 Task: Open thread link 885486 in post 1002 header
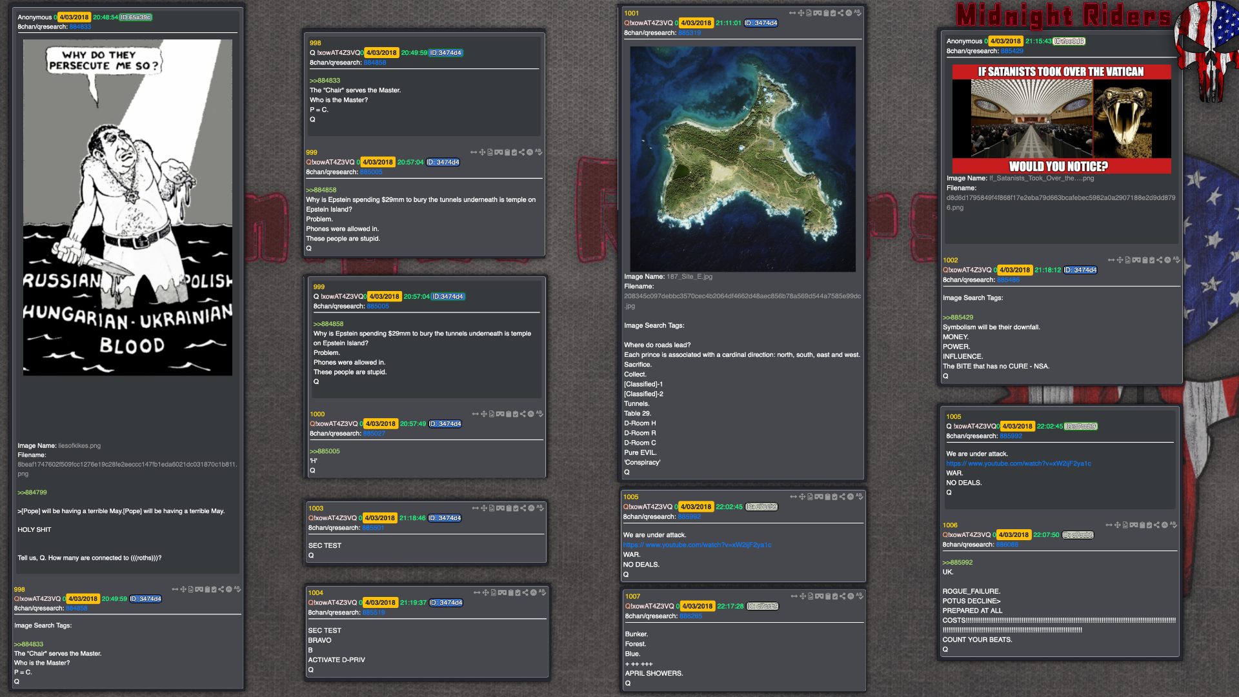[x=1008, y=280]
